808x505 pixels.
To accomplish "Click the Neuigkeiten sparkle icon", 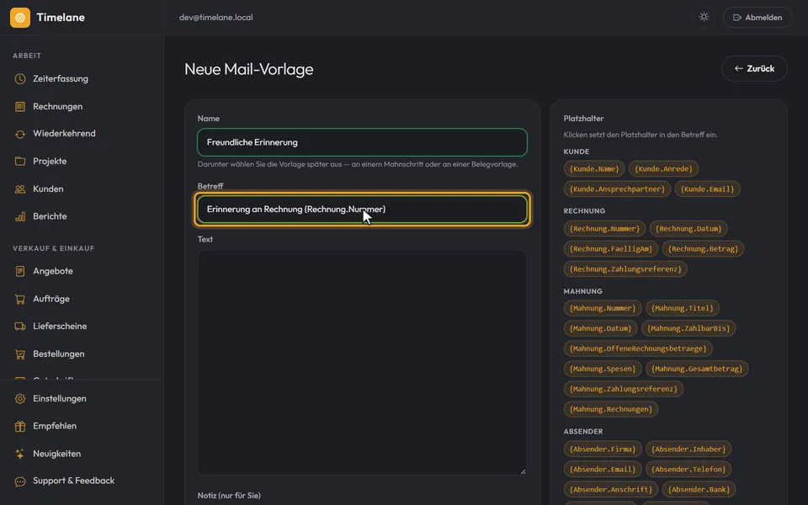I will click(x=20, y=454).
